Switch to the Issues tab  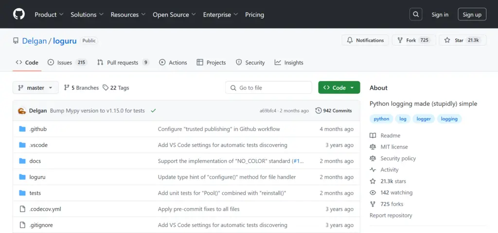pyautogui.click(x=67, y=63)
